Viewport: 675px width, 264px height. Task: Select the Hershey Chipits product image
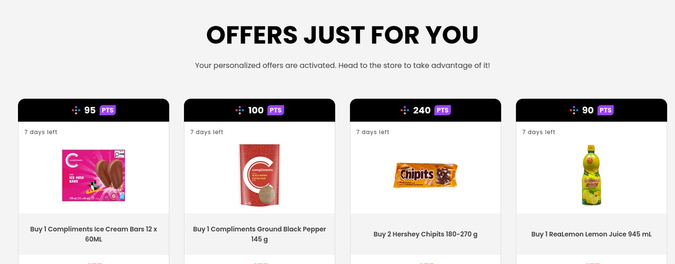click(425, 175)
